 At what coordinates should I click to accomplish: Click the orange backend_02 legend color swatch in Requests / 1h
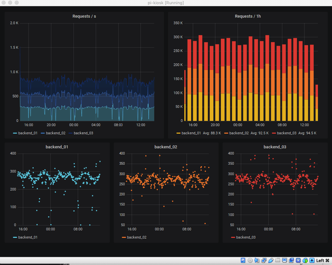pos(226,133)
